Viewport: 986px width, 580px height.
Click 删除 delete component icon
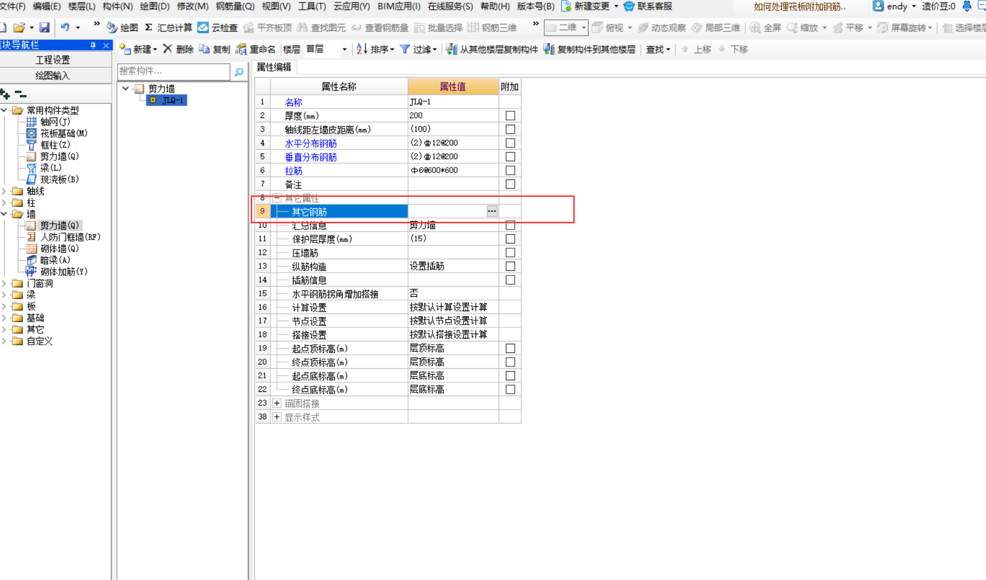[168, 49]
